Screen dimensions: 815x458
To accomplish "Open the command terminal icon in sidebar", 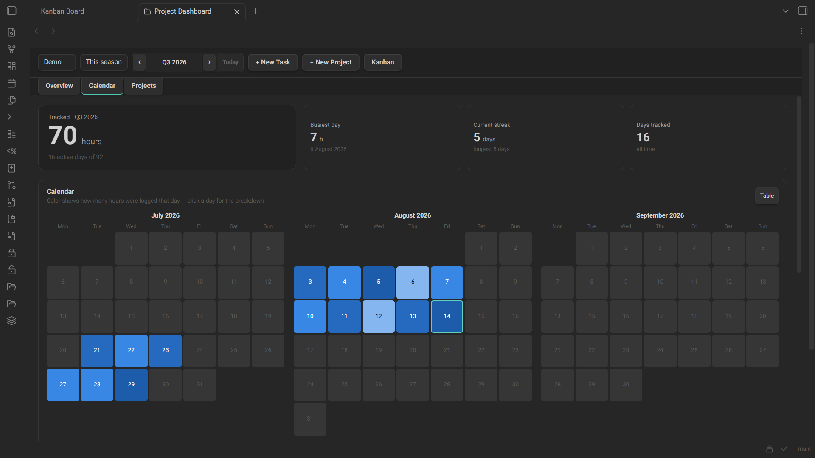I will [11, 117].
